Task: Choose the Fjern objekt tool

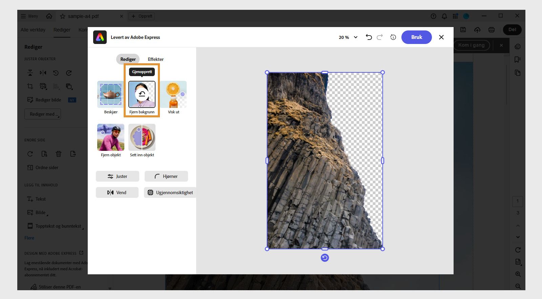Action: [x=111, y=137]
